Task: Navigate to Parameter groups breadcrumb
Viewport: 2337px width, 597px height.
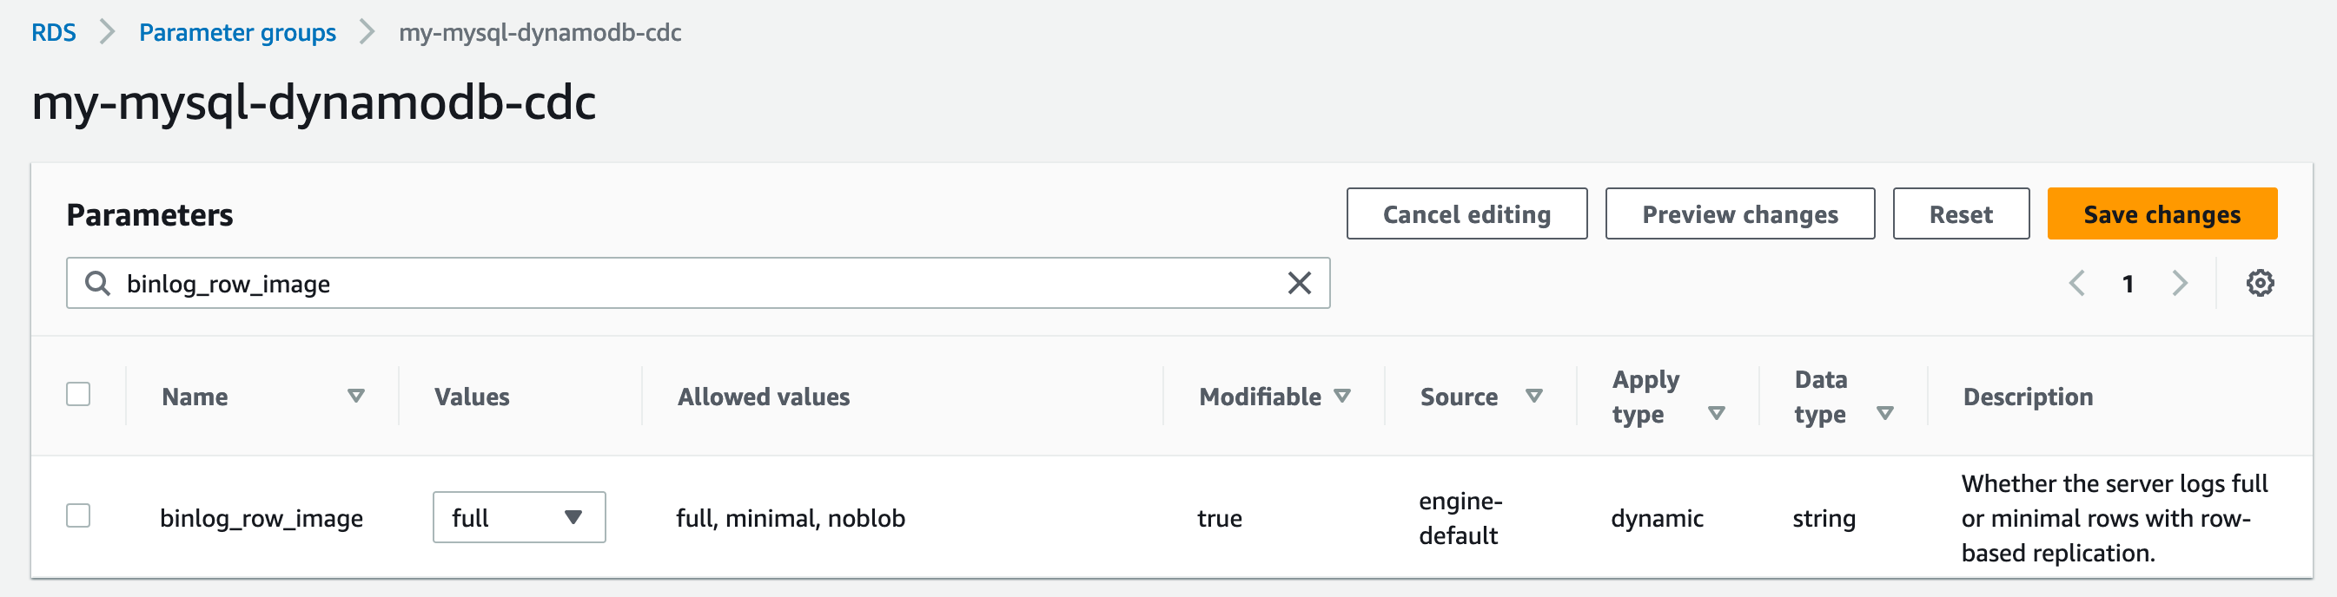Action: (237, 33)
